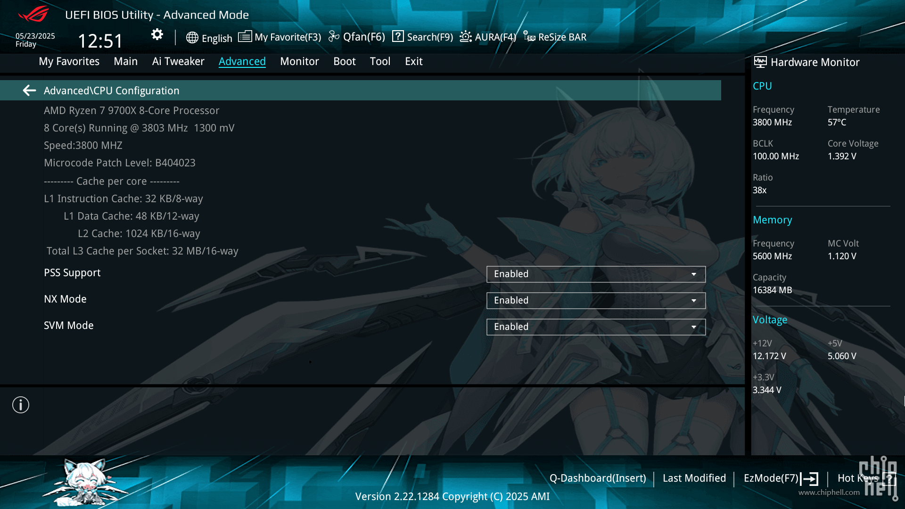Open Search(F9)
905x509 pixels.
(430, 37)
